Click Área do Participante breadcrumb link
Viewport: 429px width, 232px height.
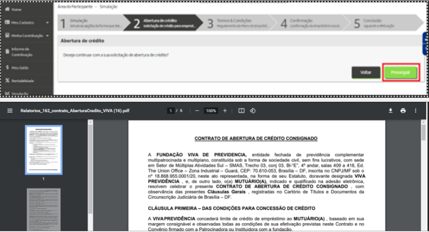coord(75,7)
